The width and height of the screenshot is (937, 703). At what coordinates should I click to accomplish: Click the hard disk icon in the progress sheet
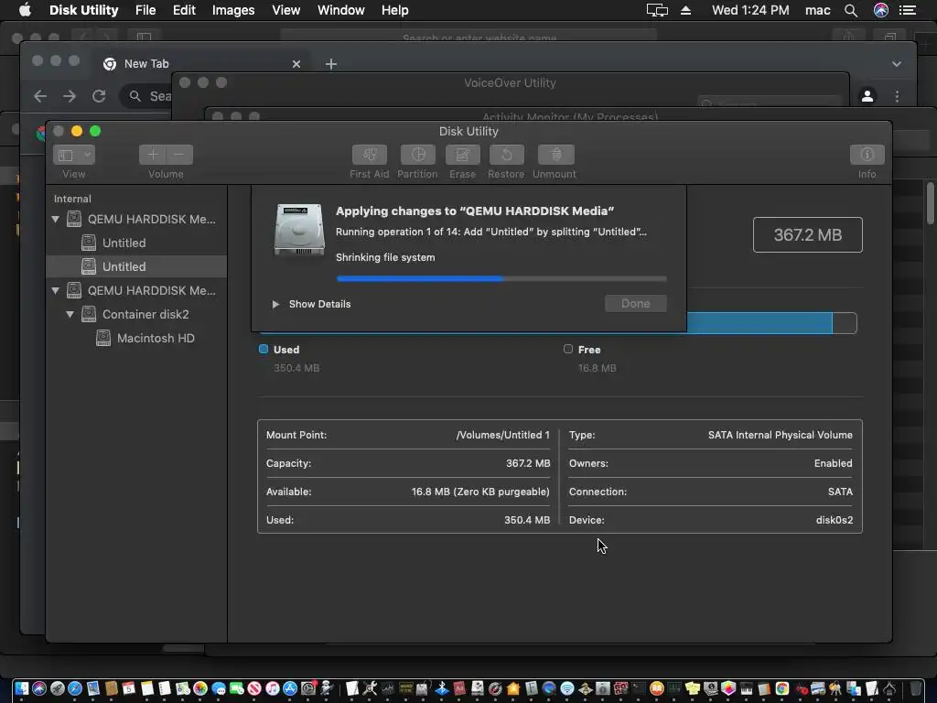pyautogui.click(x=299, y=230)
